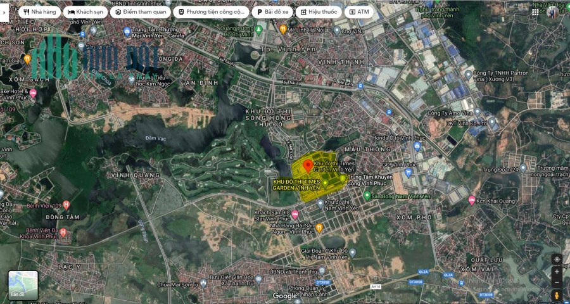Open Sân Bóng Nam Vĩnh Yên marker
570x304 pixels.
click(x=367, y=196)
